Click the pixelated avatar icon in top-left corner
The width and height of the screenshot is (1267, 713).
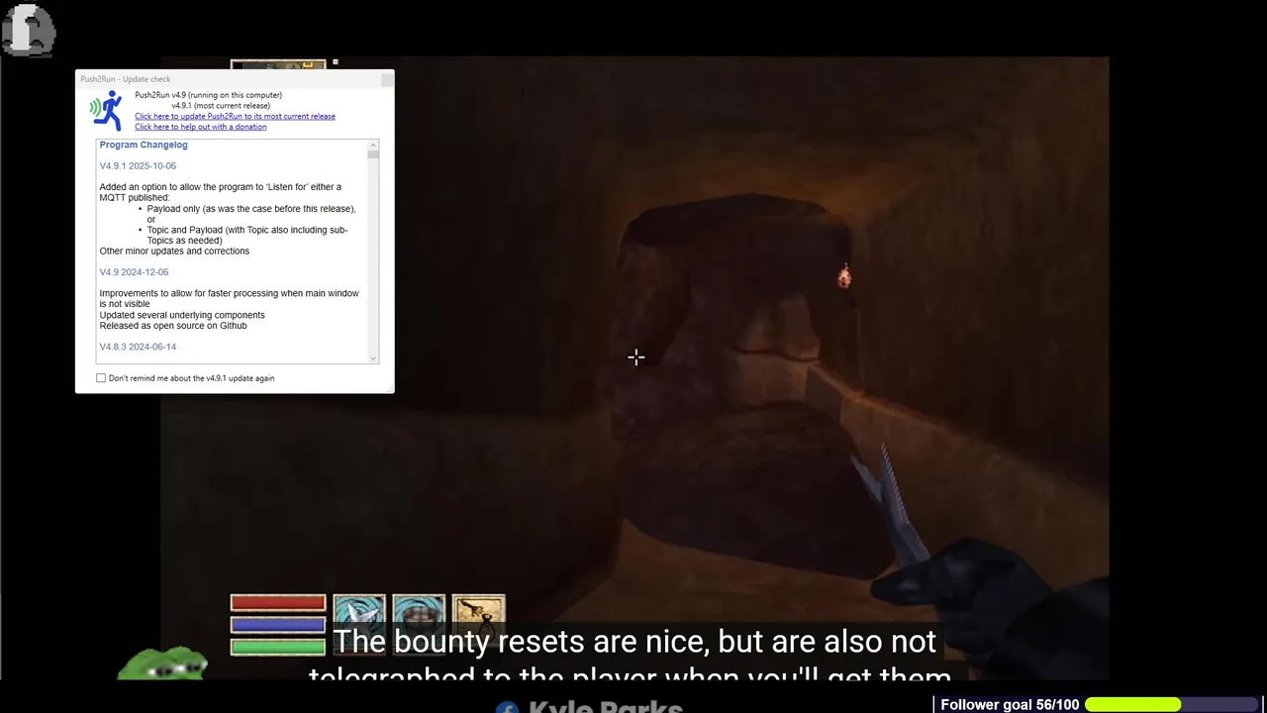click(29, 31)
